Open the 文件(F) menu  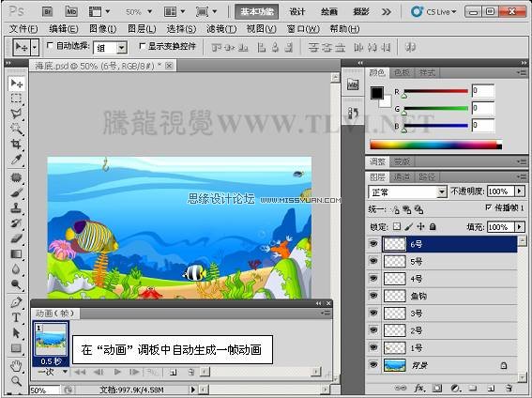pyautogui.click(x=23, y=29)
